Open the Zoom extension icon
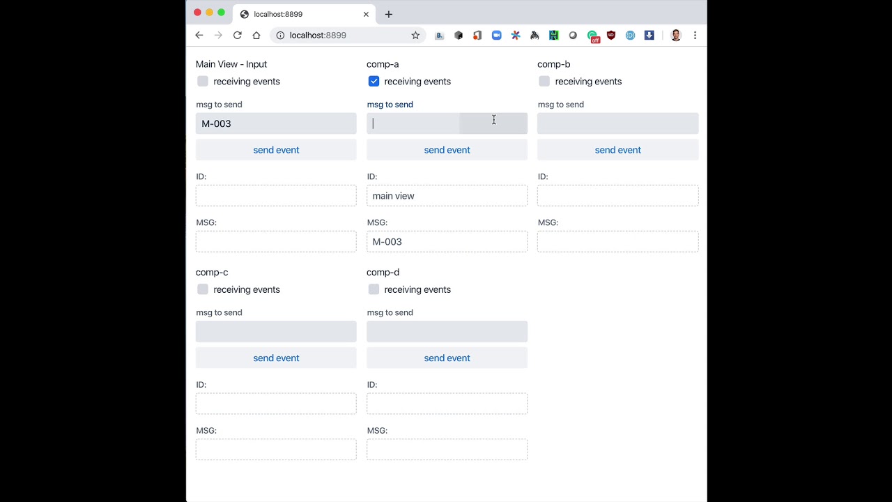 click(x=497, y=35)
